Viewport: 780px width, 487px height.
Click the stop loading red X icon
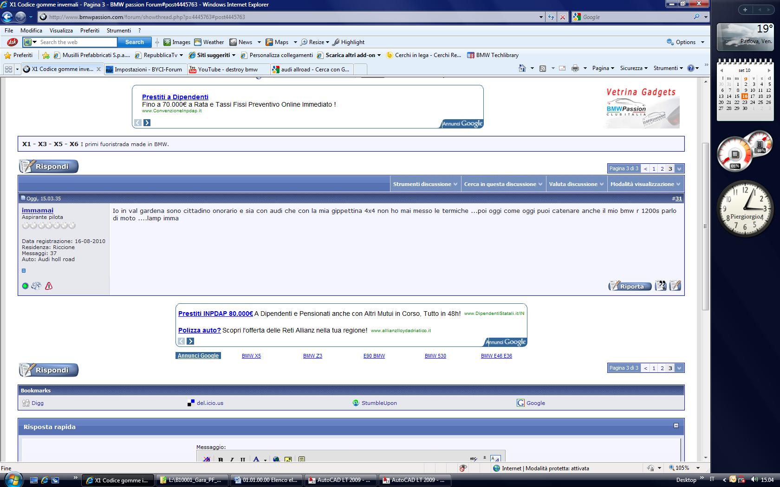pos(563,17)
